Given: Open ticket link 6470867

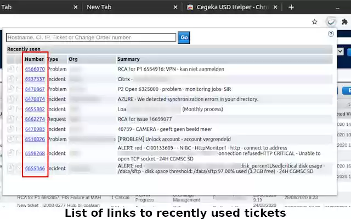Looking at the screenshot, I should pyautogui.click(x=35, y=89).
